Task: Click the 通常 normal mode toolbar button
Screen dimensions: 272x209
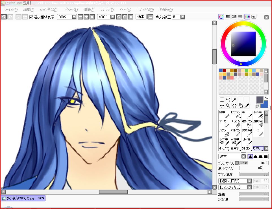Action: pos(141,17)
